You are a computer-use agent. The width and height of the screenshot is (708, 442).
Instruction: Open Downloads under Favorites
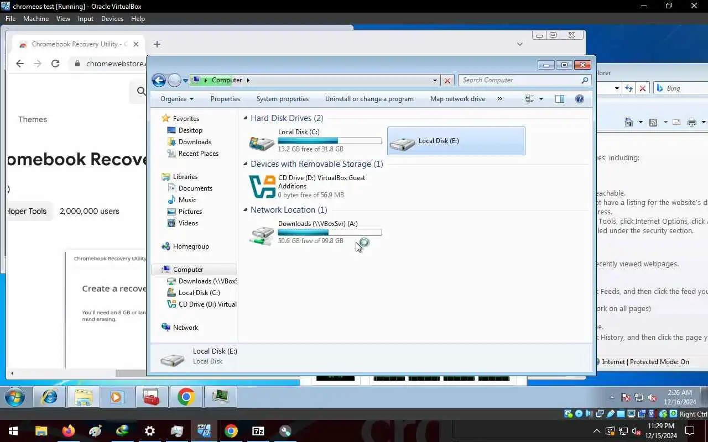coord(195,142)
